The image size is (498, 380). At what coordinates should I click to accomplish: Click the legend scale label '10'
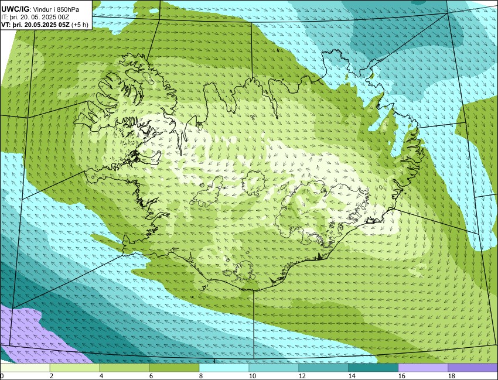[252, 376]
